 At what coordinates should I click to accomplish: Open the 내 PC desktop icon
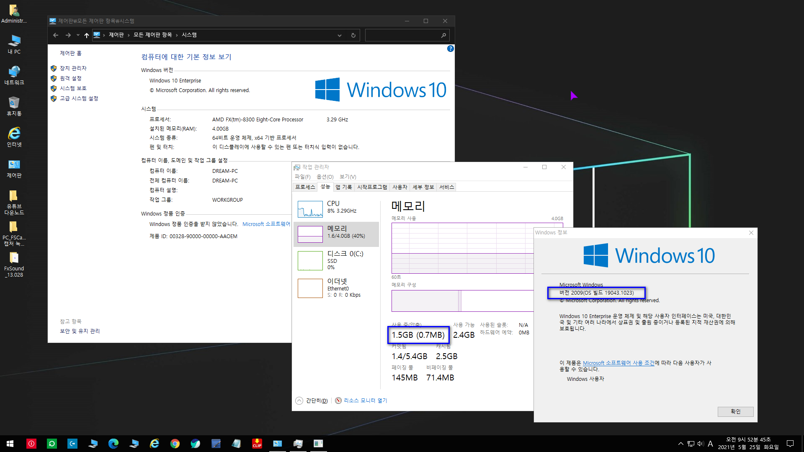pos(14,44)
